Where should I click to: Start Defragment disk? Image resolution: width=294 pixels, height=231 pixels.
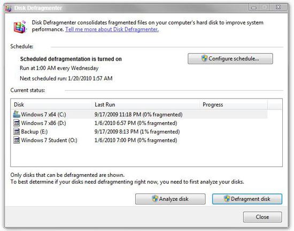pos(247,199)
